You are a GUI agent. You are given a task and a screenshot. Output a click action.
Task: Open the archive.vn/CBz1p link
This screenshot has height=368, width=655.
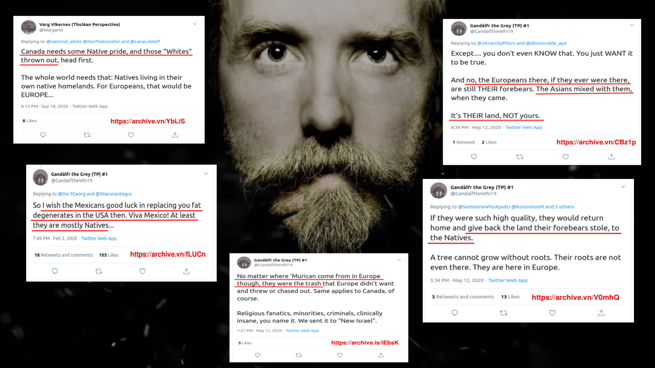[x=596, y=142]
